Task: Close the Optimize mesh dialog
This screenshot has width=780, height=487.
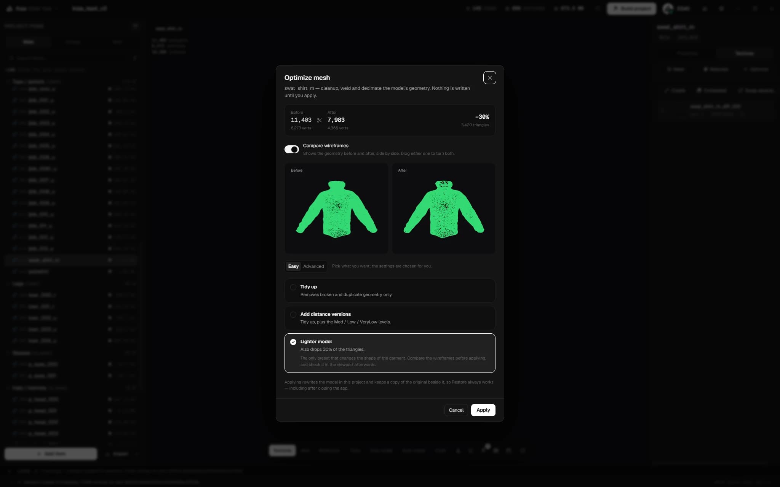Action: click(489, 78)
